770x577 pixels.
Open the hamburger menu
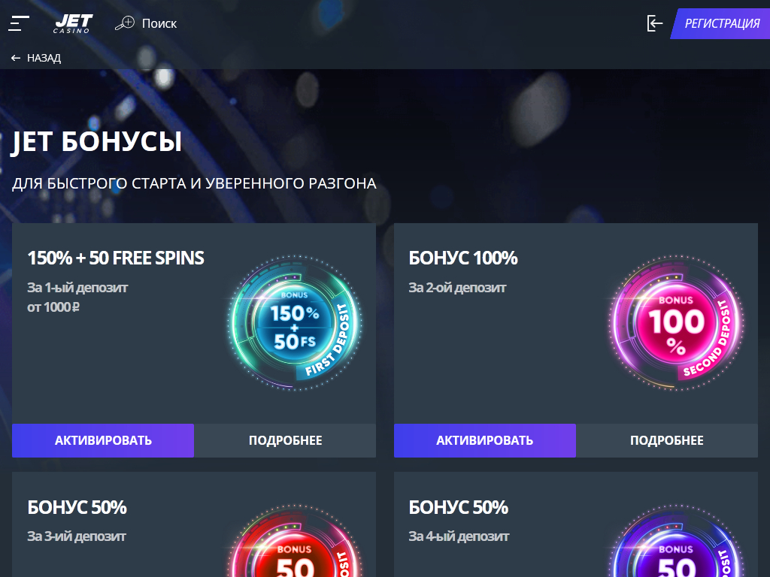coord(19,23)
